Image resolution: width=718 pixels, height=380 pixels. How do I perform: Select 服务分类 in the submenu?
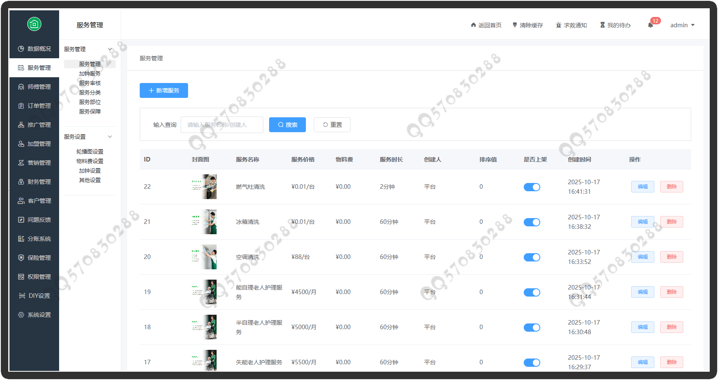pyautogui.click(x=90, y=93)
